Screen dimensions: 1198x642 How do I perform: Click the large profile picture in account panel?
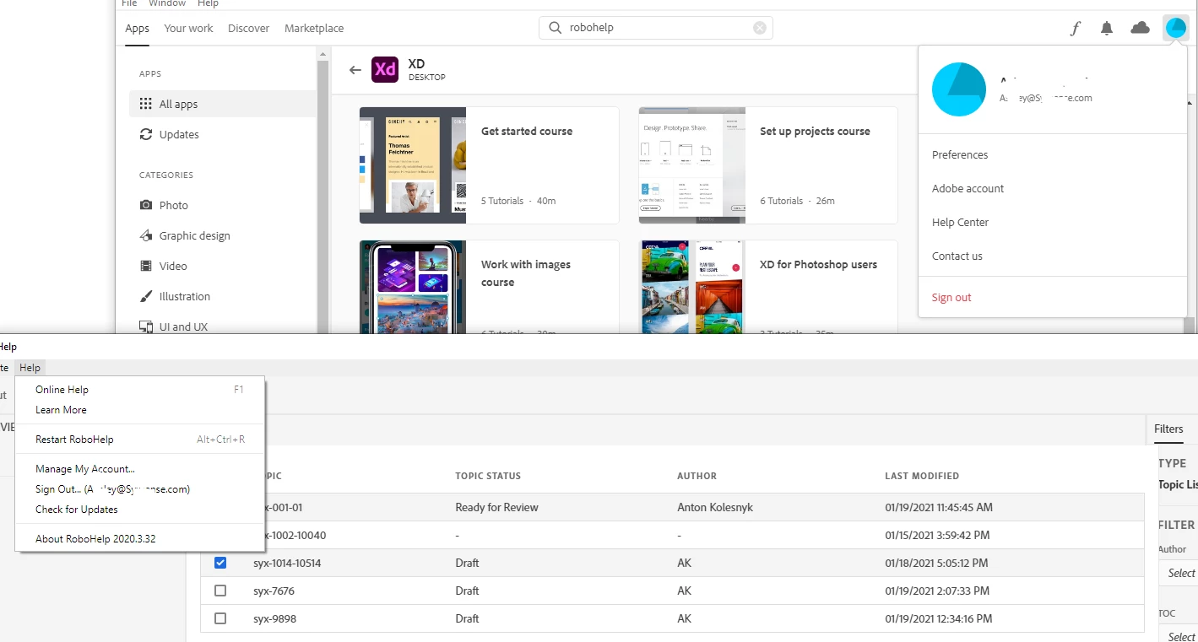[959, 89]
